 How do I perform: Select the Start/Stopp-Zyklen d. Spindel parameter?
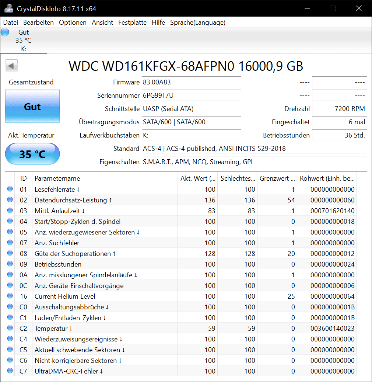(78, 222)
